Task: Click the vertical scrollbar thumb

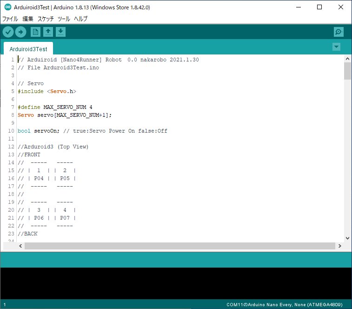Action: coord(347,71)
